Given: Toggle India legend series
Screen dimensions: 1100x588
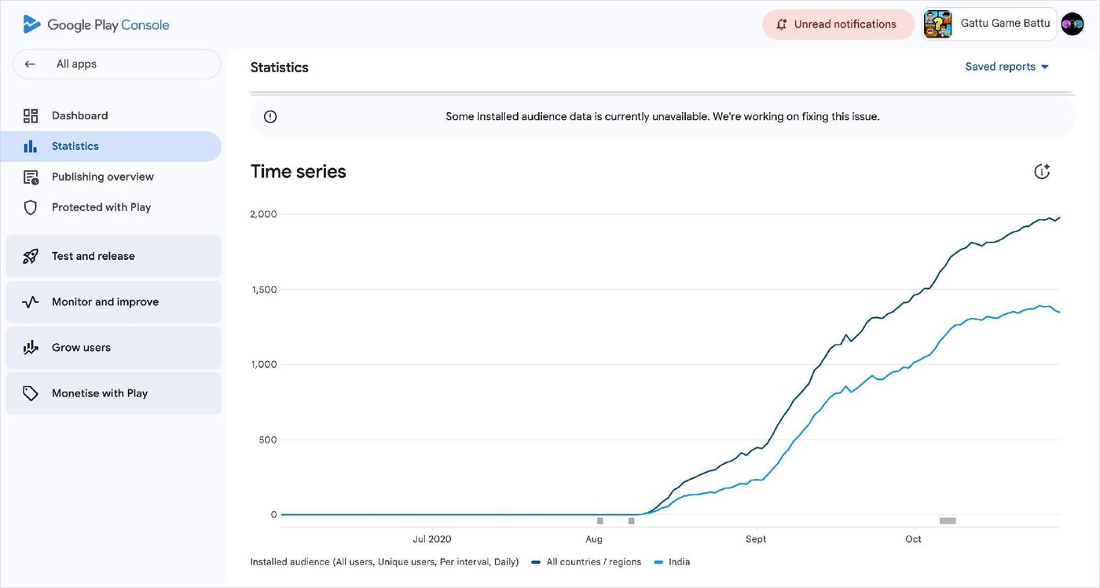Looking at the screenshot, I should point(672,562).
